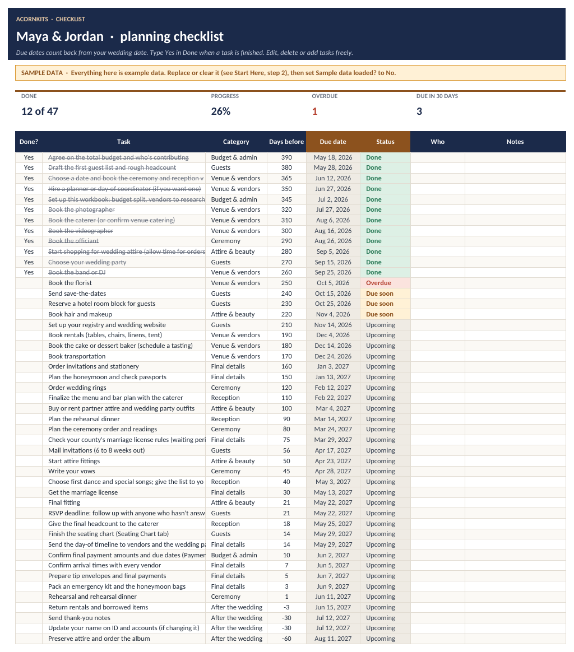Select the '12 of 47' done count
574x652 pixels.
40,111
